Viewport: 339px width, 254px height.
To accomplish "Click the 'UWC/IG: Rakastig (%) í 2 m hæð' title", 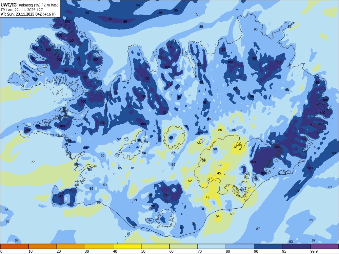I will pyautogui.click(x=29, y=5).
